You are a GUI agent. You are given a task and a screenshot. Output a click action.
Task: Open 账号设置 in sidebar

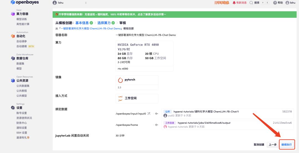pos(22,113)
